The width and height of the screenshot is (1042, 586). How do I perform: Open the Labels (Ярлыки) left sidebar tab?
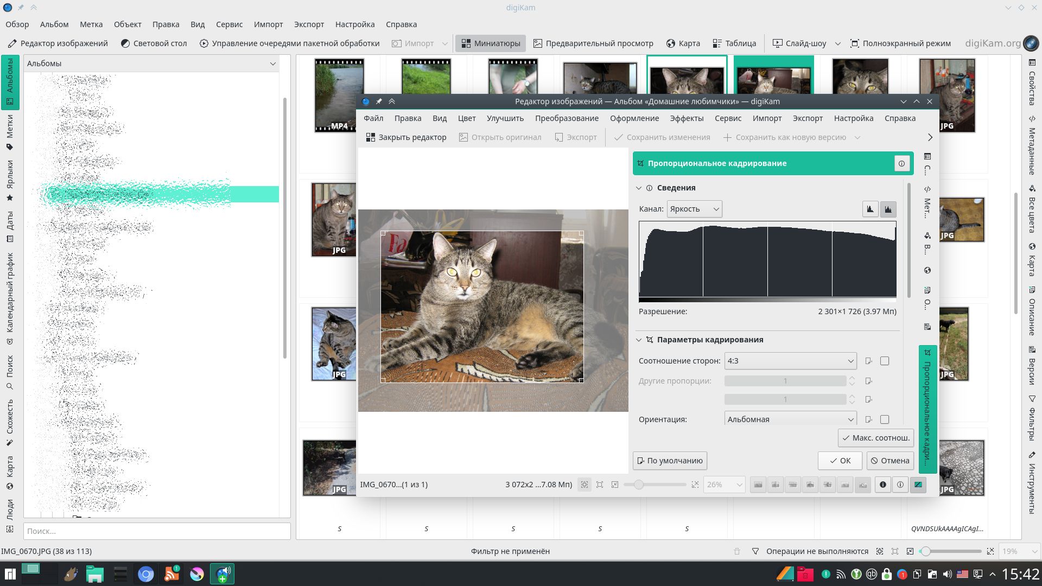10,181
